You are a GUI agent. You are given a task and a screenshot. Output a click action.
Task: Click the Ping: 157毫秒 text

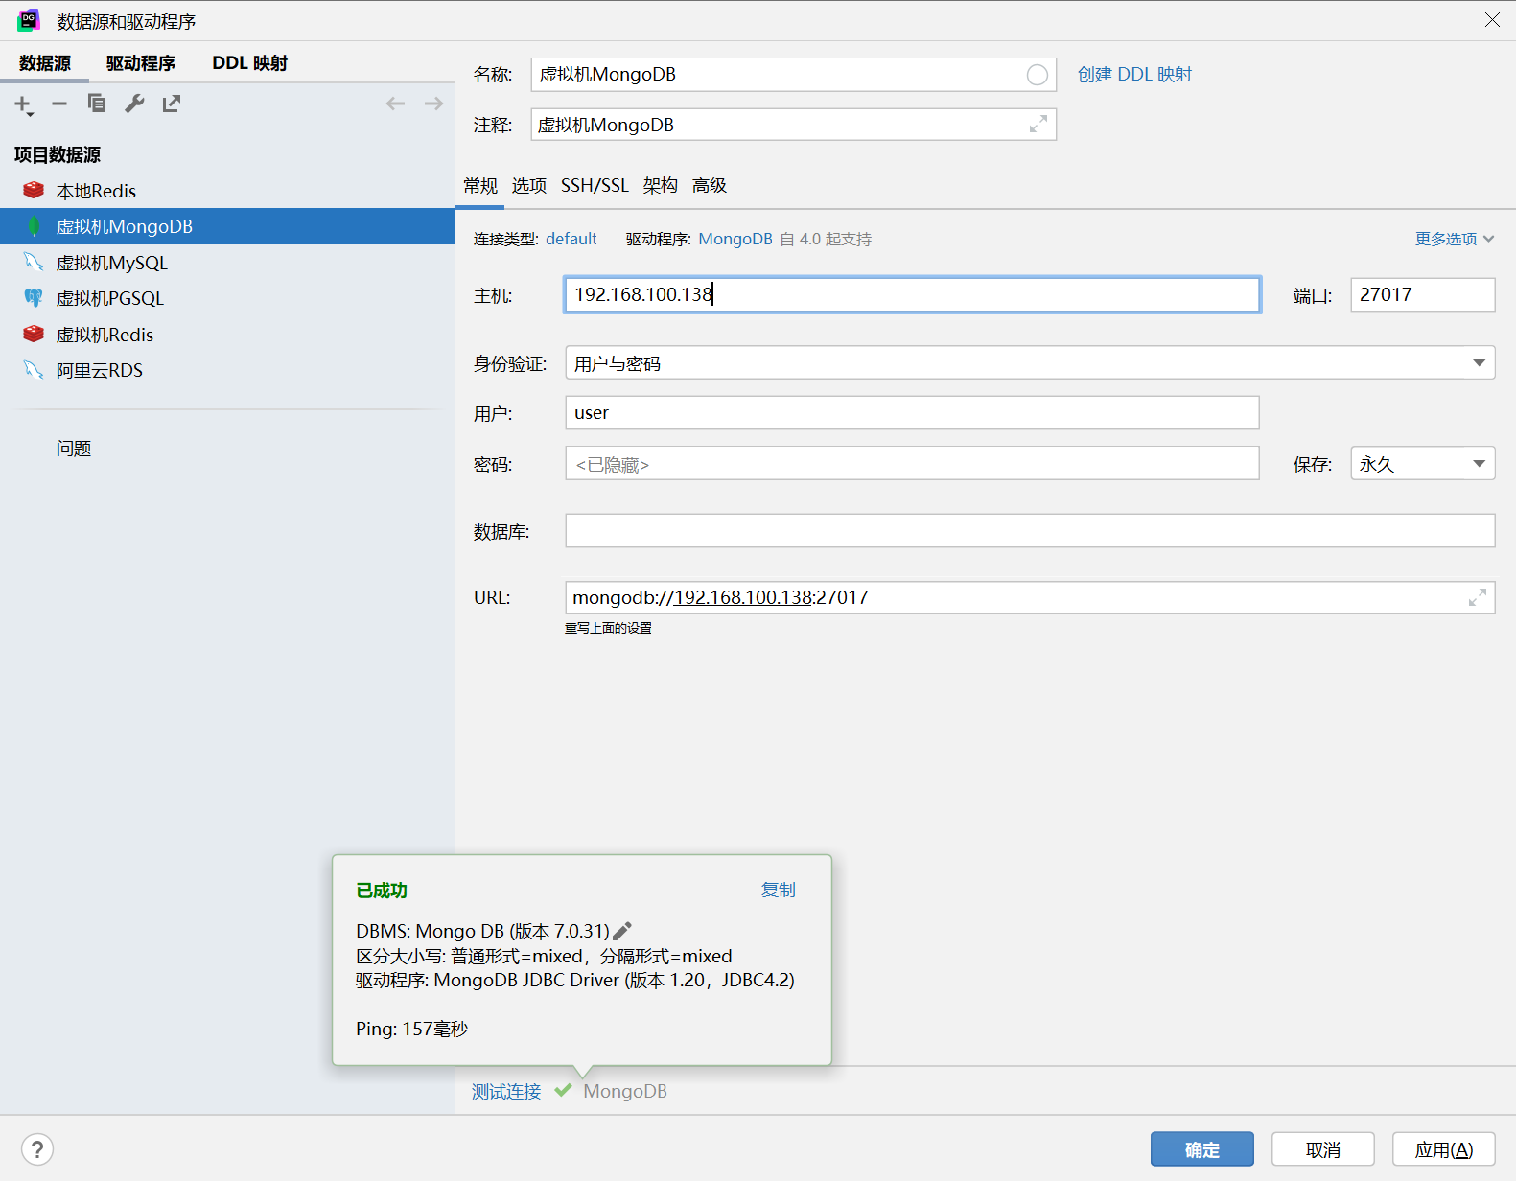(411, 1029)
